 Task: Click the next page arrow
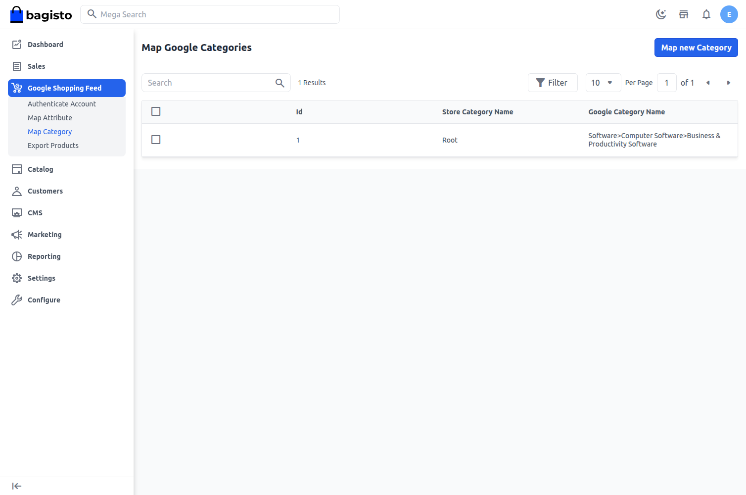[x=729, y=83]
